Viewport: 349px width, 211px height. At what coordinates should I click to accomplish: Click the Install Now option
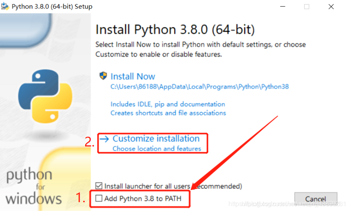tap(133, 76)
